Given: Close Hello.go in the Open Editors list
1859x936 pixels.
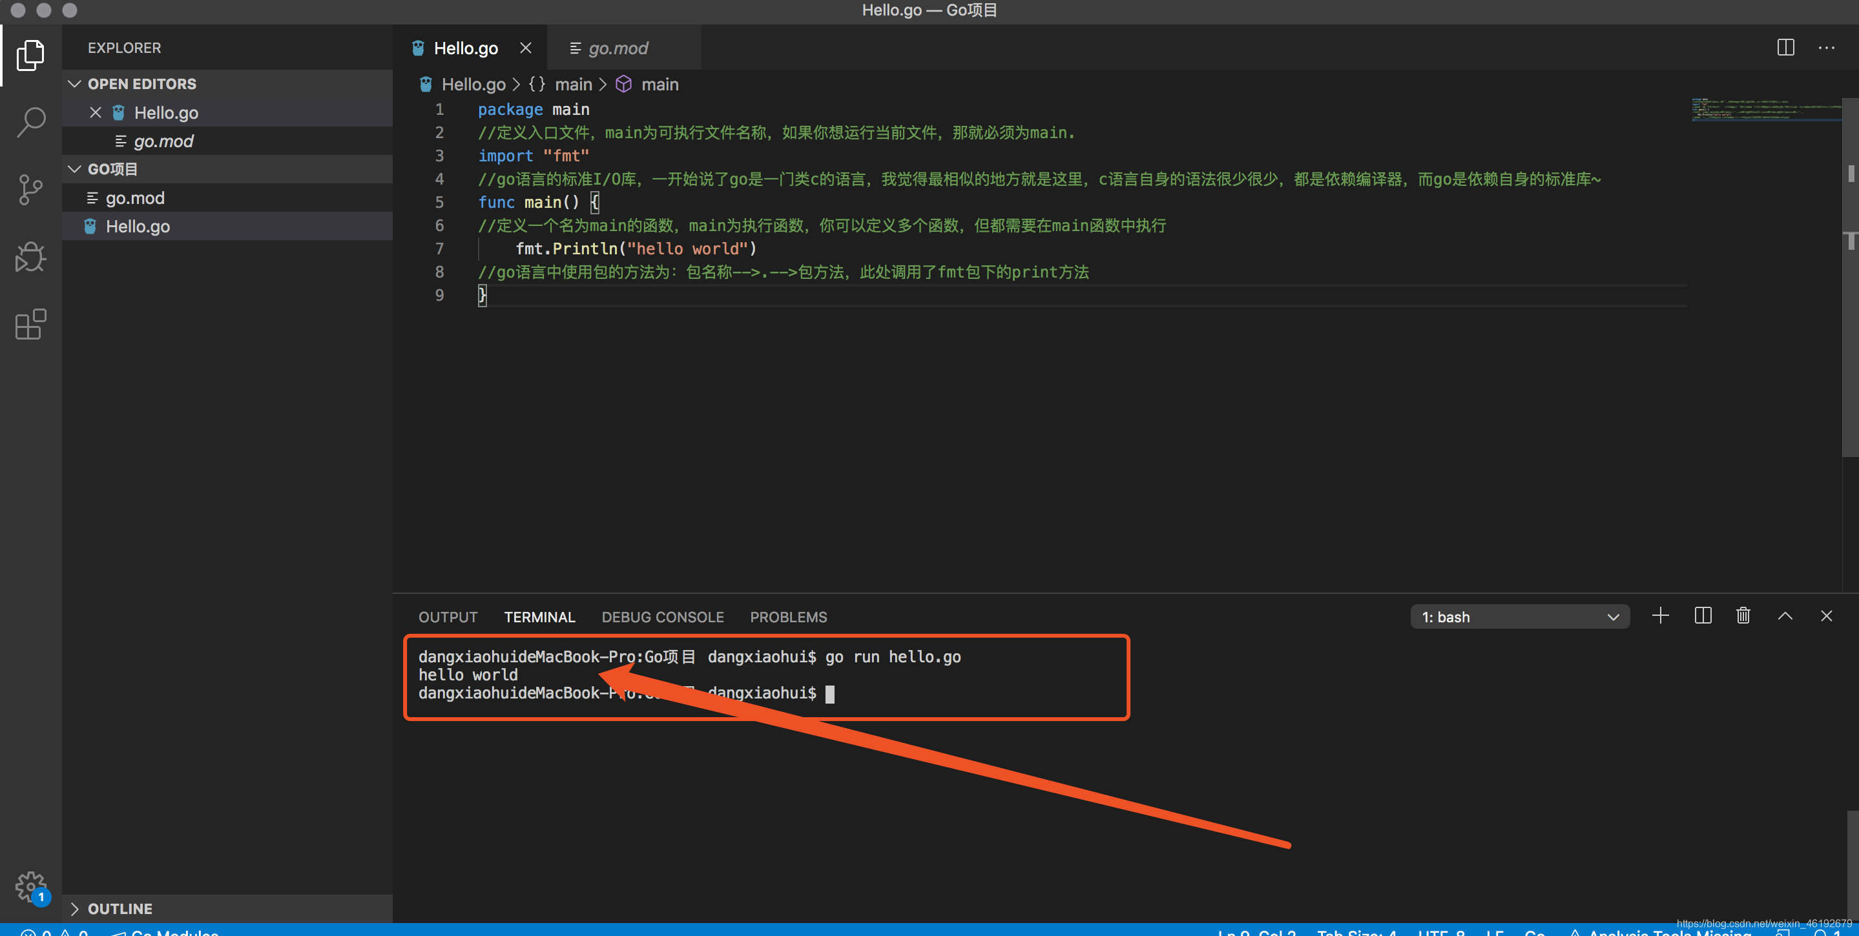Looking at the screenshot, I should click(95, 112).
